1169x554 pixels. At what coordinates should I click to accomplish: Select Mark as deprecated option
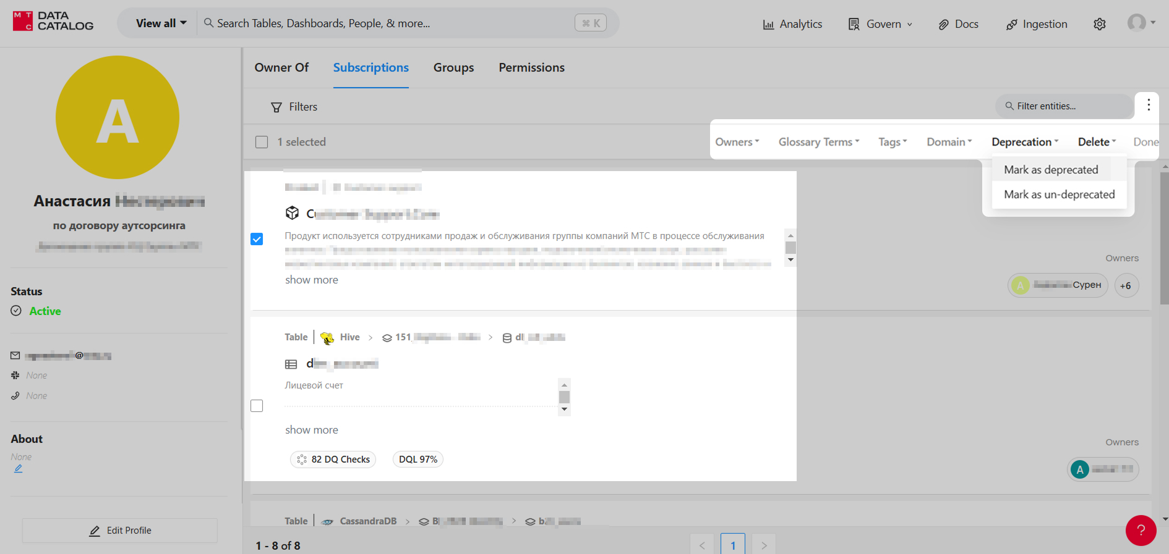tap(1050, 170)
